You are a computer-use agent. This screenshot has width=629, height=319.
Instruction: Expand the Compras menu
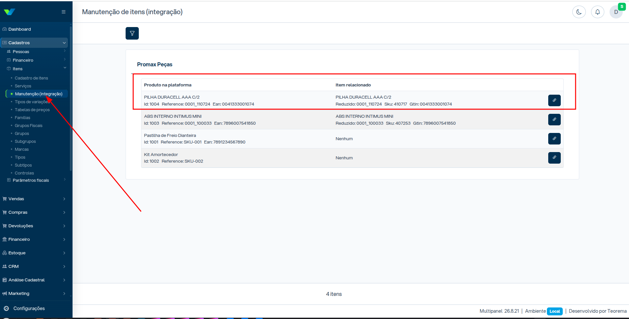pos(34,212)
